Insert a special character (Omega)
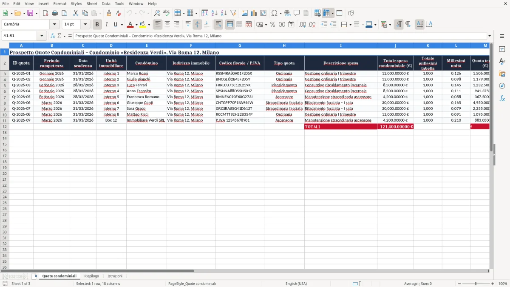This screenshot has width=510, height=287. tap(274, 13)
